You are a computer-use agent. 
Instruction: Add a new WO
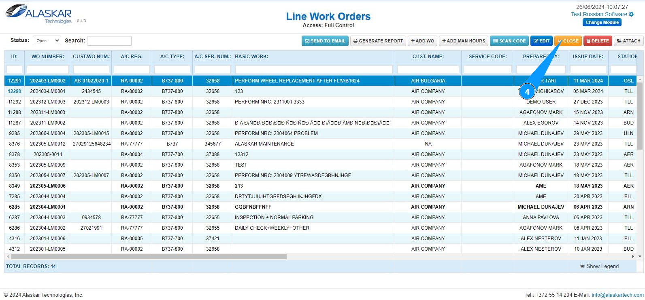422,41
